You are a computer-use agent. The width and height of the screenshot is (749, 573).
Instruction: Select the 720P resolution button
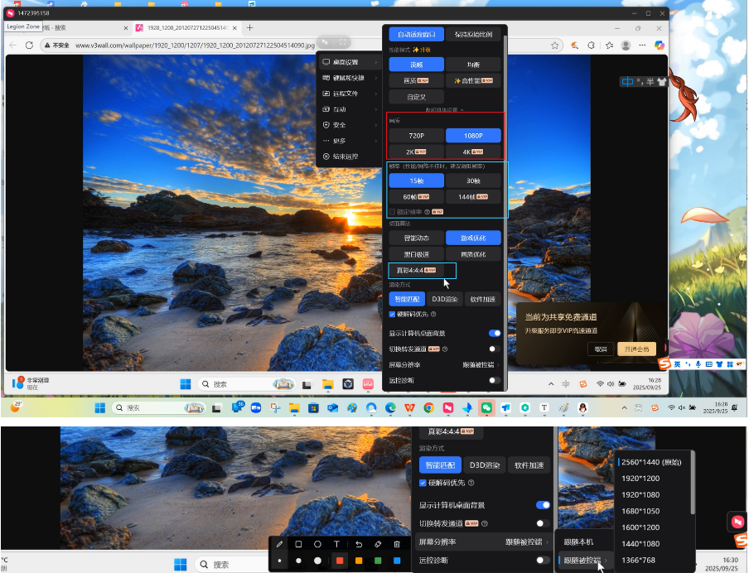tap(416, 136)
